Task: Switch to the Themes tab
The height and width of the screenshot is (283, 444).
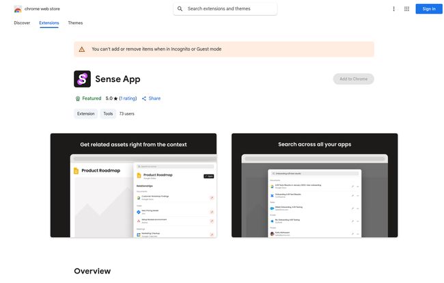Action: [x=75, y=23]
